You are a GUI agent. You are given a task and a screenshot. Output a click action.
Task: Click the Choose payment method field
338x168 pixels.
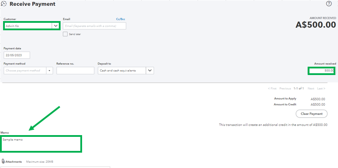point(25,71)
